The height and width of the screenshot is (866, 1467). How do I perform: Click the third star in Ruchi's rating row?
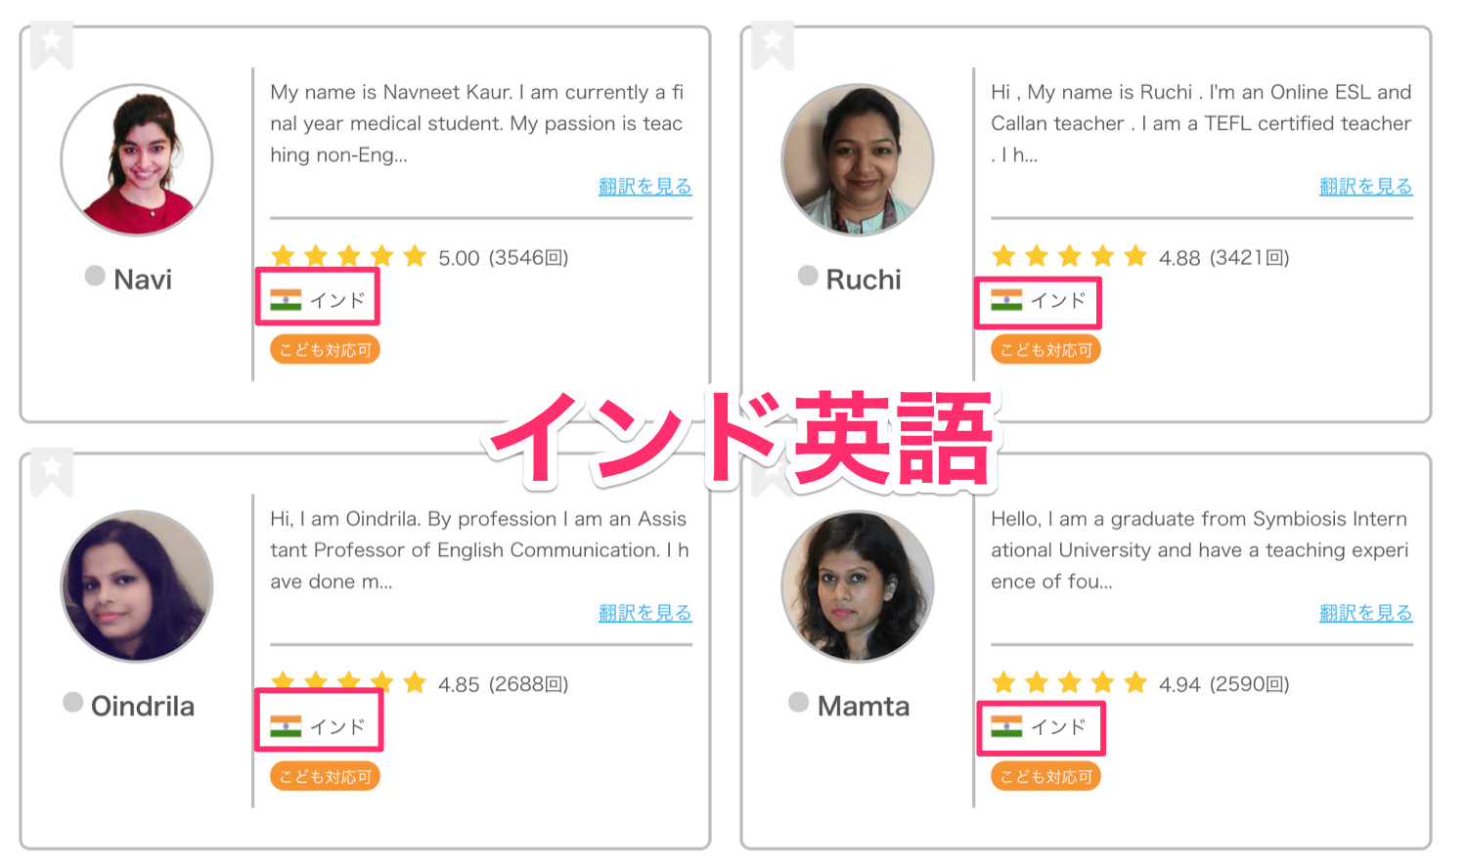pyautogui.click(x=1070, y=255)
